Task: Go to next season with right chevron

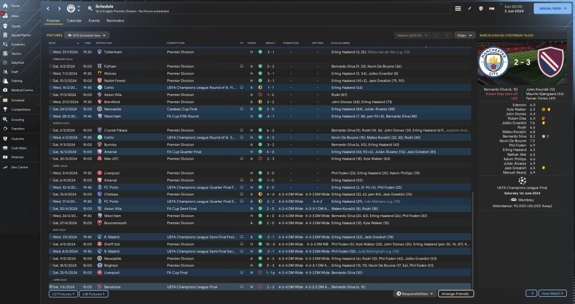Action: [x=447, y=35]
